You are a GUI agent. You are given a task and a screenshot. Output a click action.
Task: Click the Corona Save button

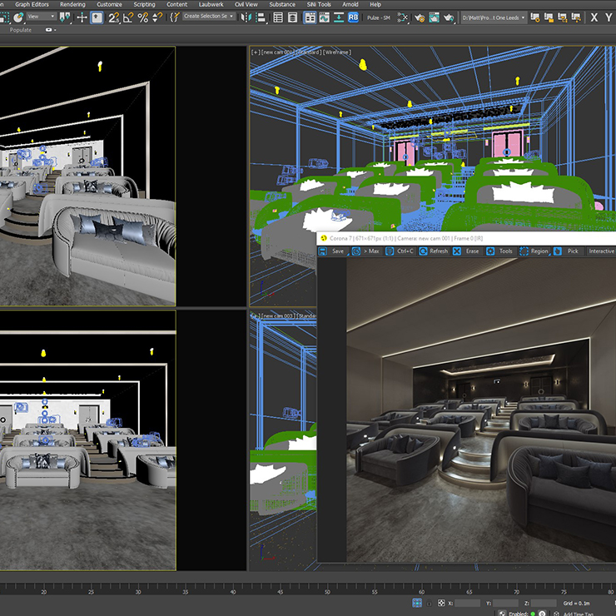332,251
